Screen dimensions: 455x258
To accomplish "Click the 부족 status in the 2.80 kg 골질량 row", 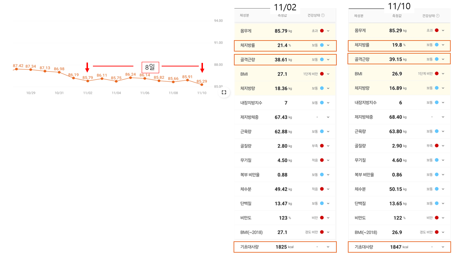I will (315, 146).
